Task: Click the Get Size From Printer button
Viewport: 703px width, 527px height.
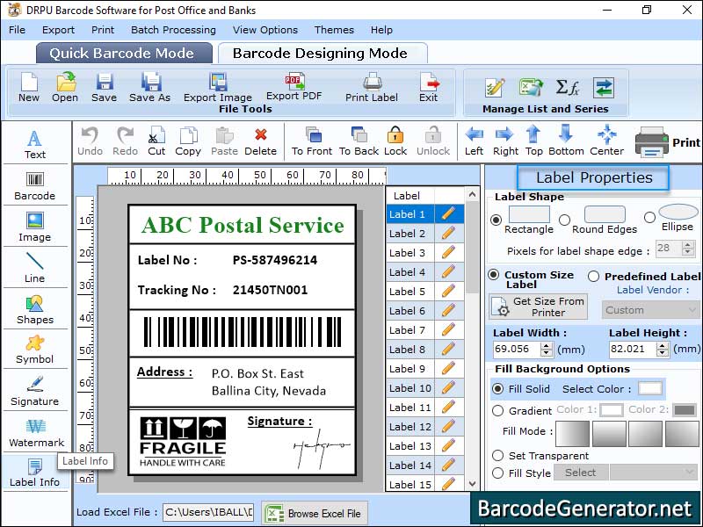Action: 538,306
